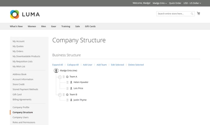This screenshot has width=210, height=125.
Task: Open the Women menu
Action: [x=32, y=26]
